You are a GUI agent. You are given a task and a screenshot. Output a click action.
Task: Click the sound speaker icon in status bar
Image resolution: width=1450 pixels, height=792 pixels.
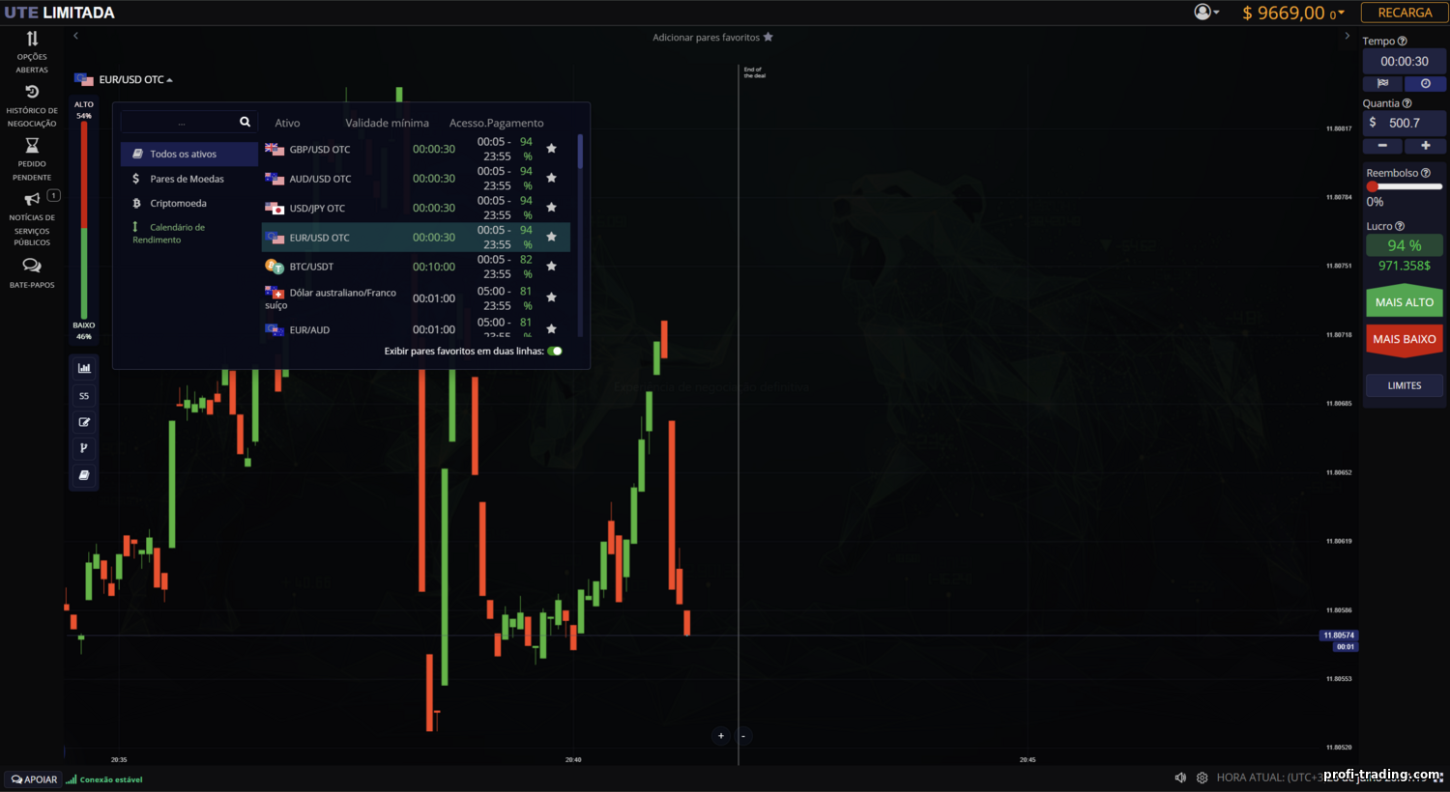click(1180, 778)
